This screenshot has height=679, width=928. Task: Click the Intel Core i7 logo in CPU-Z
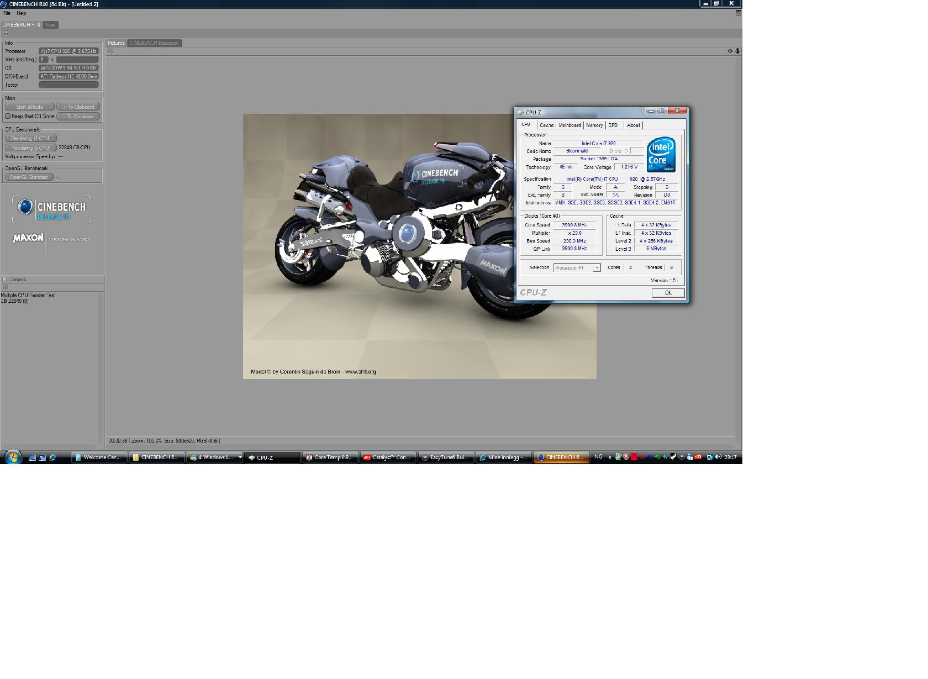(661, 155)
